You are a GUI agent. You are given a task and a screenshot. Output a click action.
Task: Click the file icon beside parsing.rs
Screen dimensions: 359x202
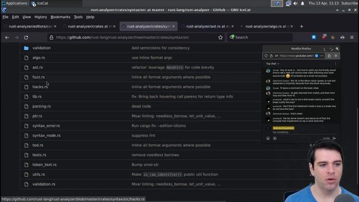(x=26, y=107)
